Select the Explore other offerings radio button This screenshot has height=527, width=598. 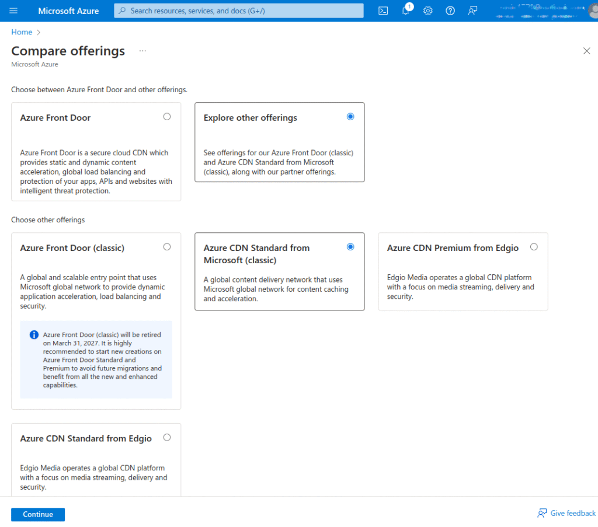pyautogui.click(x=350, y=117)
